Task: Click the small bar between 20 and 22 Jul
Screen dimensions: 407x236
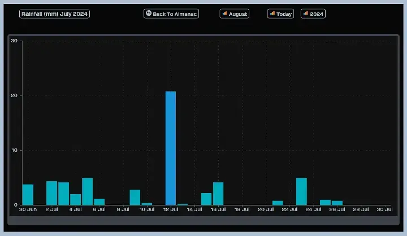Action: point(278,203)
